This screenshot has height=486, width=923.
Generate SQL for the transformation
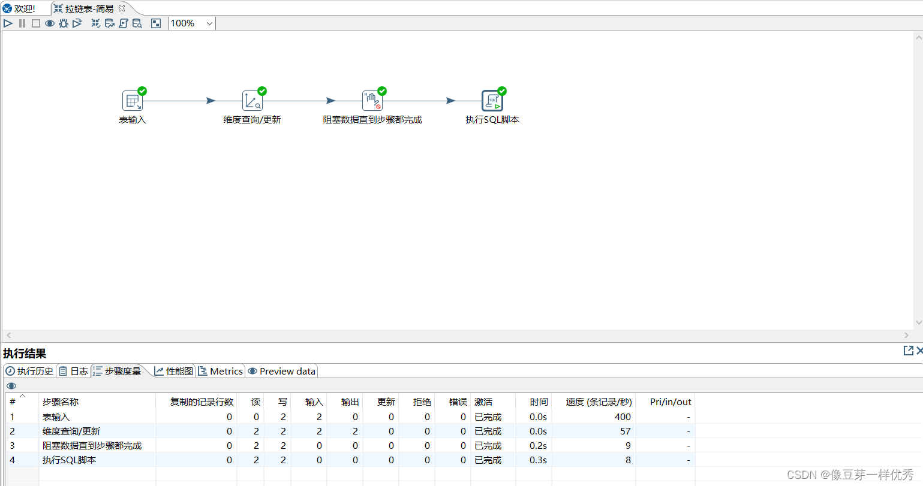(124, 23)
